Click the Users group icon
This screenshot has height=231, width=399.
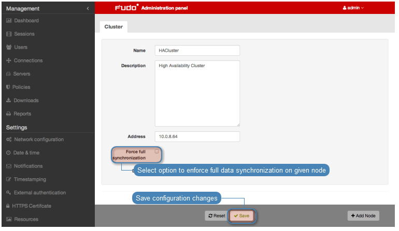[x=9, y=47]
